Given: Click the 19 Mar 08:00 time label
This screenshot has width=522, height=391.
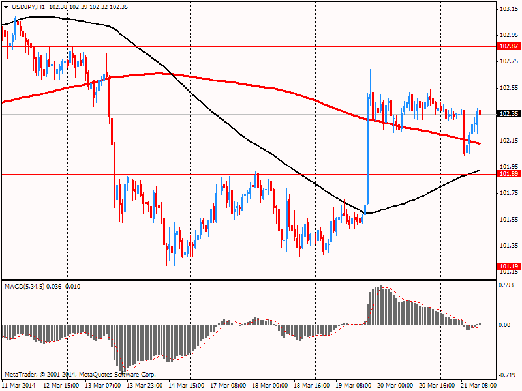Looking at the screenshot, I should (x=353, y=386).
